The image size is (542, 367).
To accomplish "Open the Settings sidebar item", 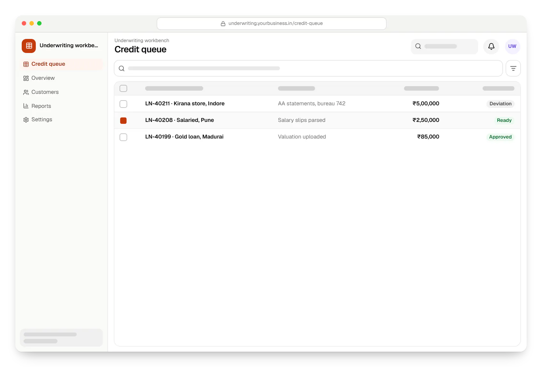I will pos(61,120).
